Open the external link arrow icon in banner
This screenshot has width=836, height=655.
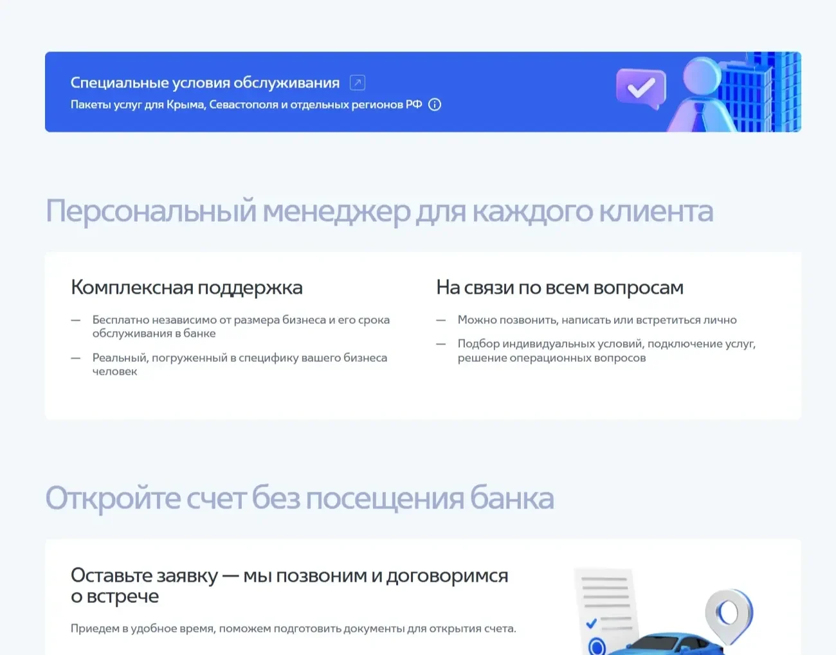358,82
